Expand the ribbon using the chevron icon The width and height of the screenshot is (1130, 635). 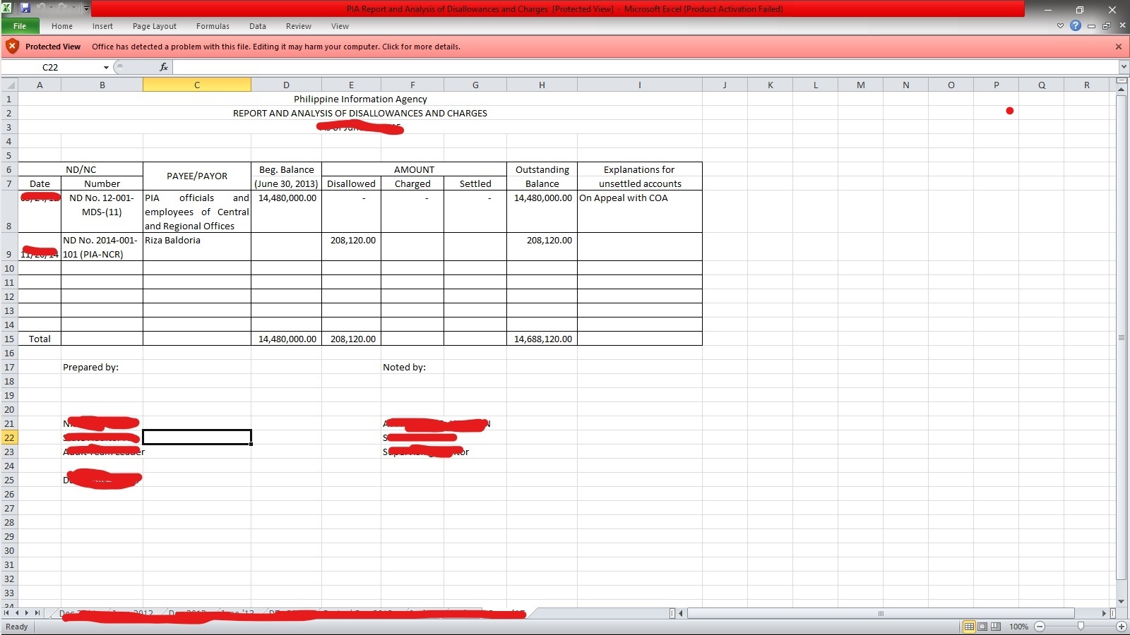[x=1060, y=26]
